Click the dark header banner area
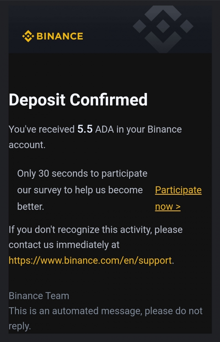Viewport: 220px width, 342px height. [x=110, y=29]
